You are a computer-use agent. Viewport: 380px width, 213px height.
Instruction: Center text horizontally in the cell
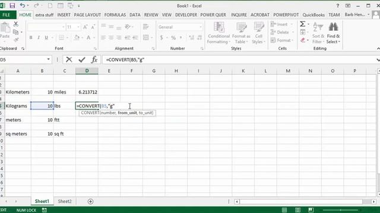[111, 37]
